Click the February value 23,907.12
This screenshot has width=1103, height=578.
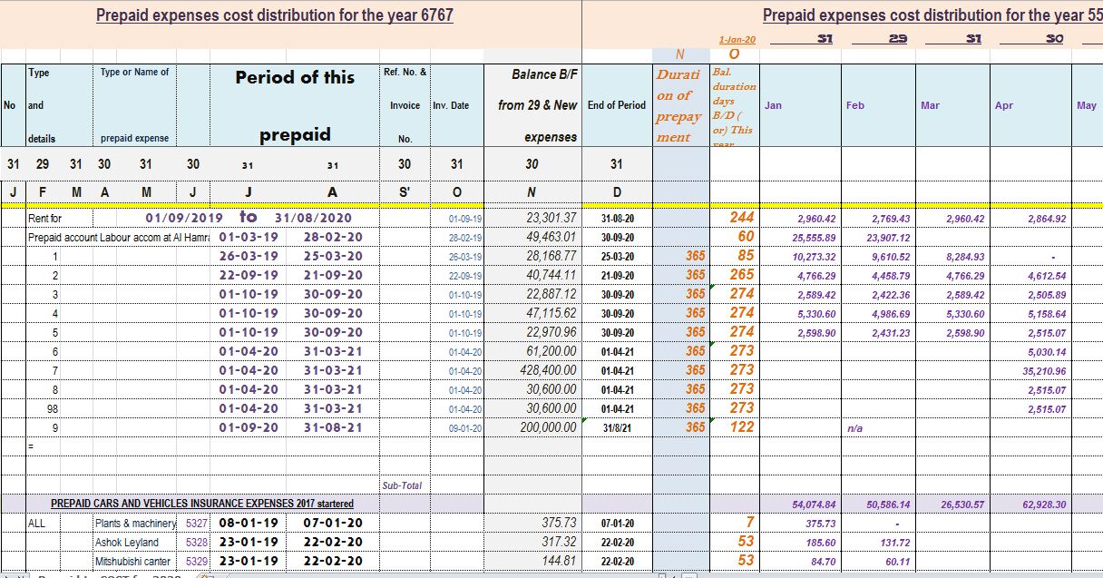tap(890, 238)
